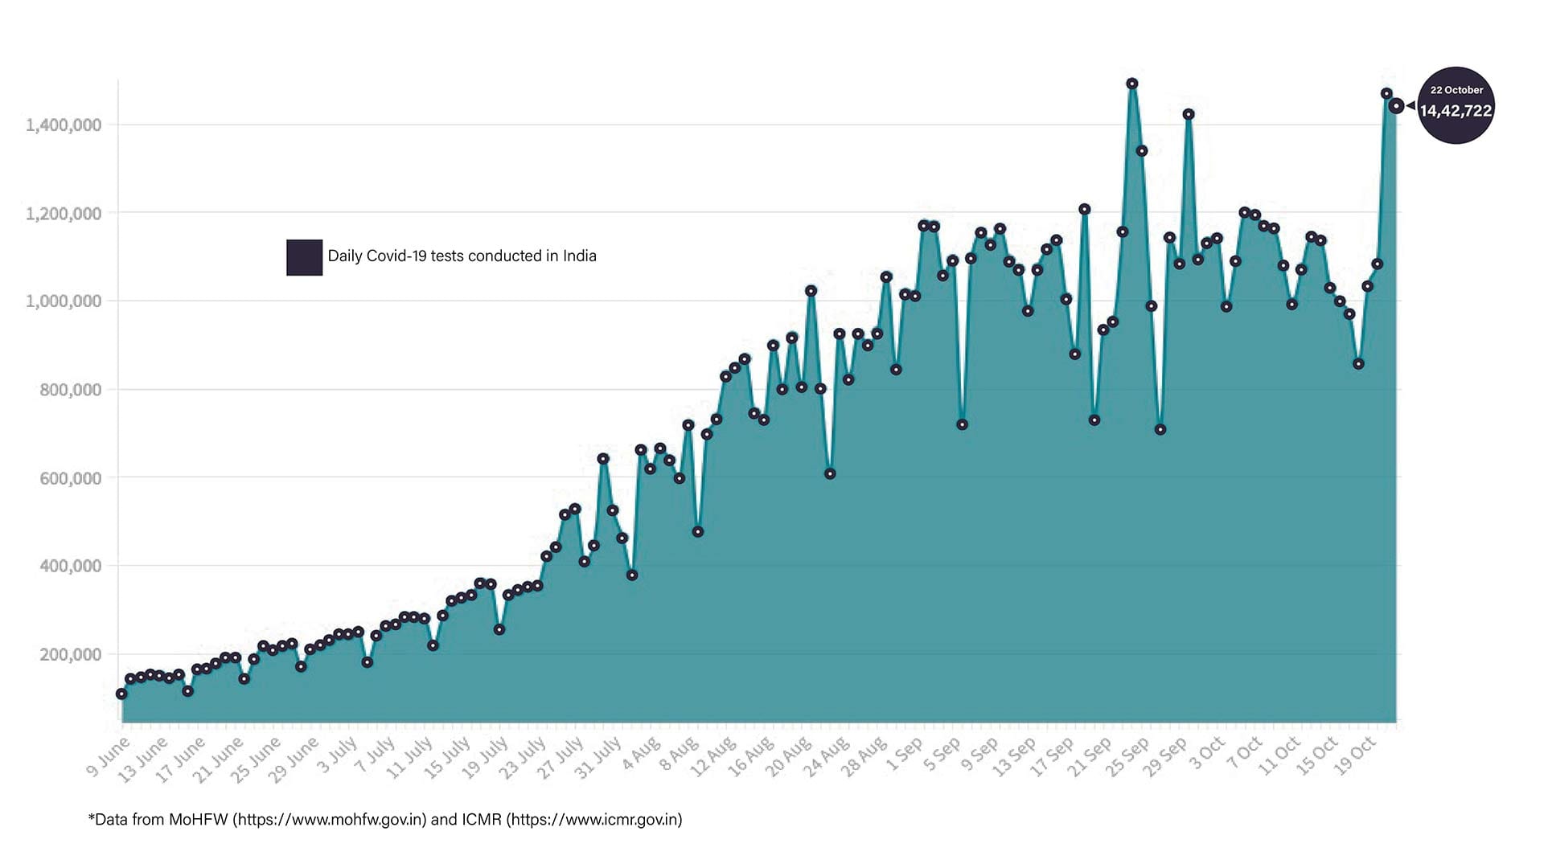The height and width of the screenshot is (868, 1544).
Task: Click the mohfw.gov.in source URL
Action: tap(330, 820)
